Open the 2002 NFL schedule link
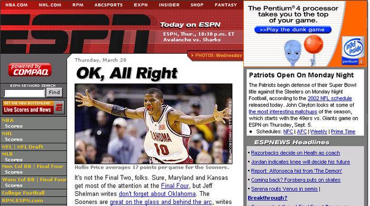The height and width of the screenshot is (206, 370). click(330, 99)
